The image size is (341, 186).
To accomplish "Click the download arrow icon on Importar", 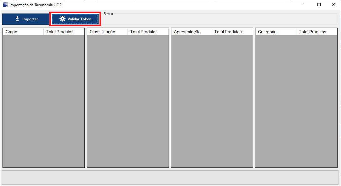I will click(x=17, y=19).
